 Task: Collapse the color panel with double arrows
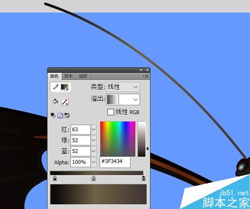click(x=141, y=70)
